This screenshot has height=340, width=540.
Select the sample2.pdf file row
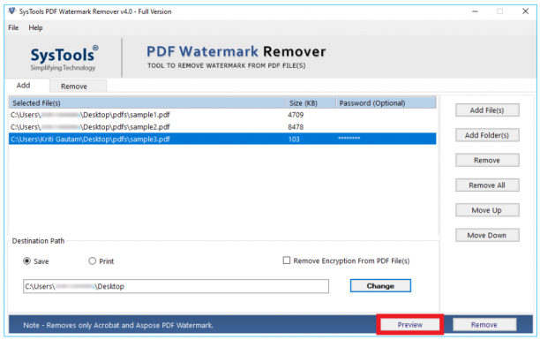[x=222, y=127]
